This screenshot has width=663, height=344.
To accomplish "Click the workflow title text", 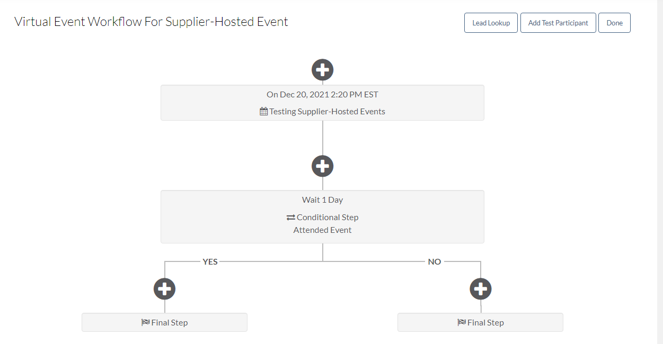I will (x=152, y=22).
